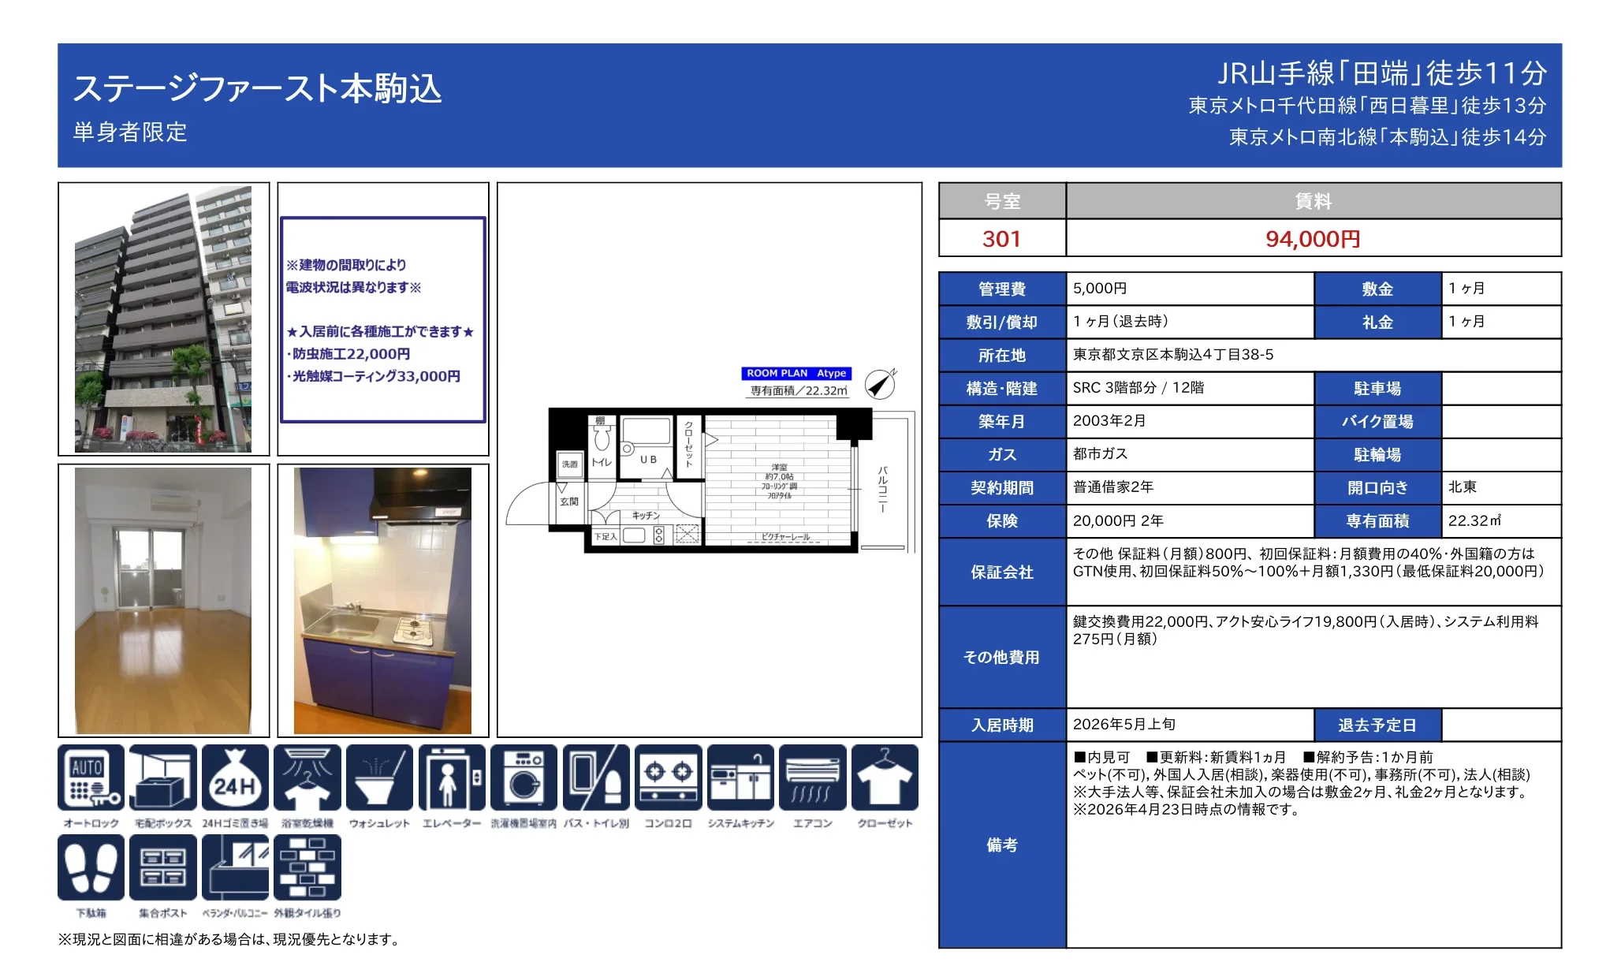Click the washlet (ウォシュレット) toilet icon
Image resolution: width=1621 pixels, height=962 pixels.
tap(379, 777)
